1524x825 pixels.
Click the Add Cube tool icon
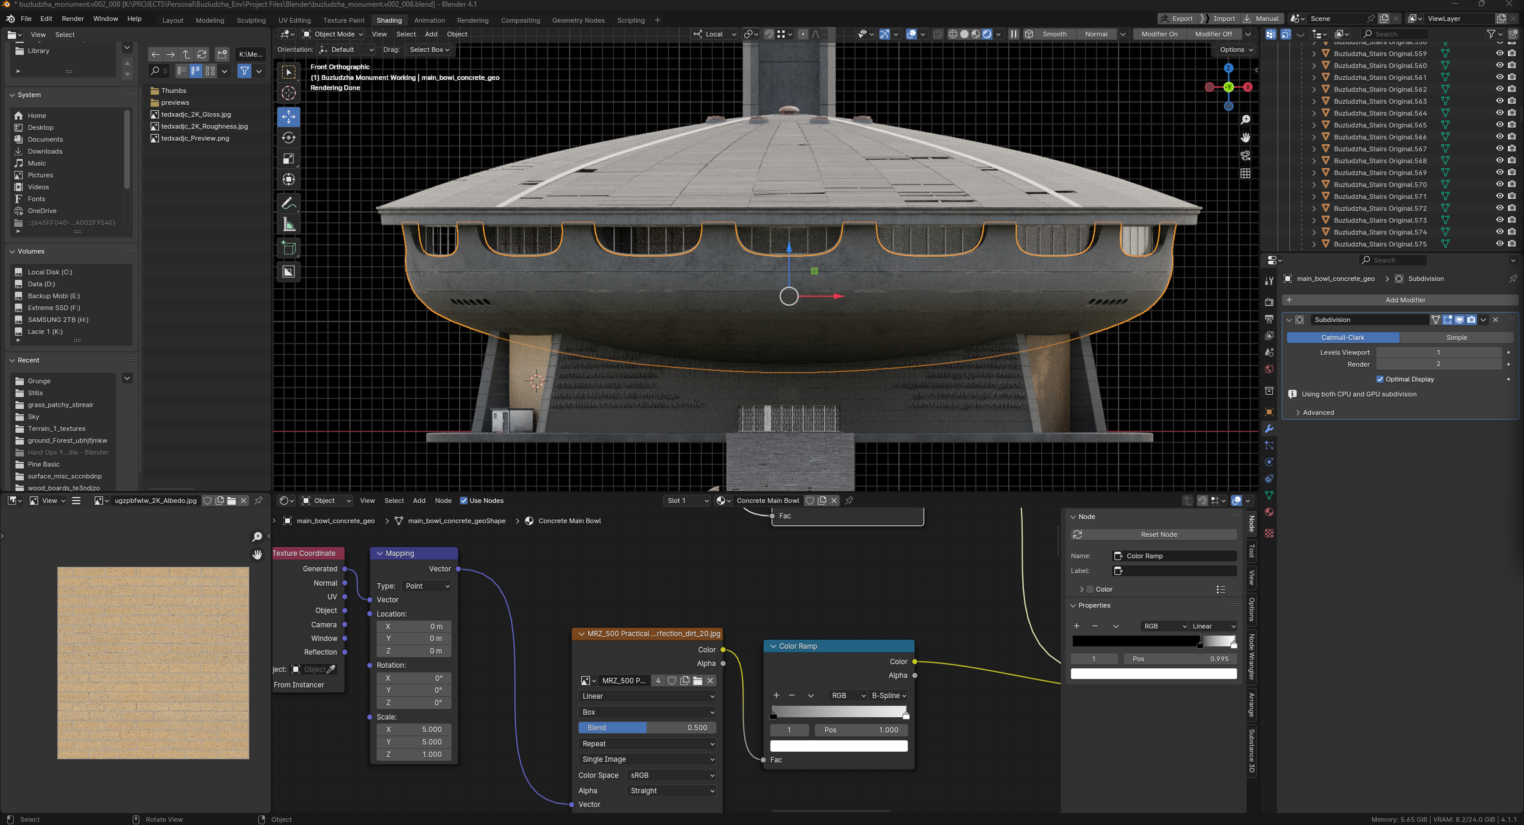(x=289, y=248)
